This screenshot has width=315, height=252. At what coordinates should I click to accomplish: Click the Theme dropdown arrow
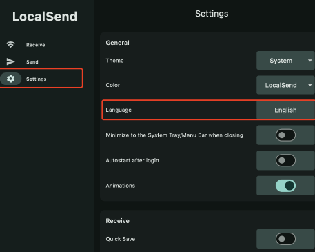tap(310, 61)
